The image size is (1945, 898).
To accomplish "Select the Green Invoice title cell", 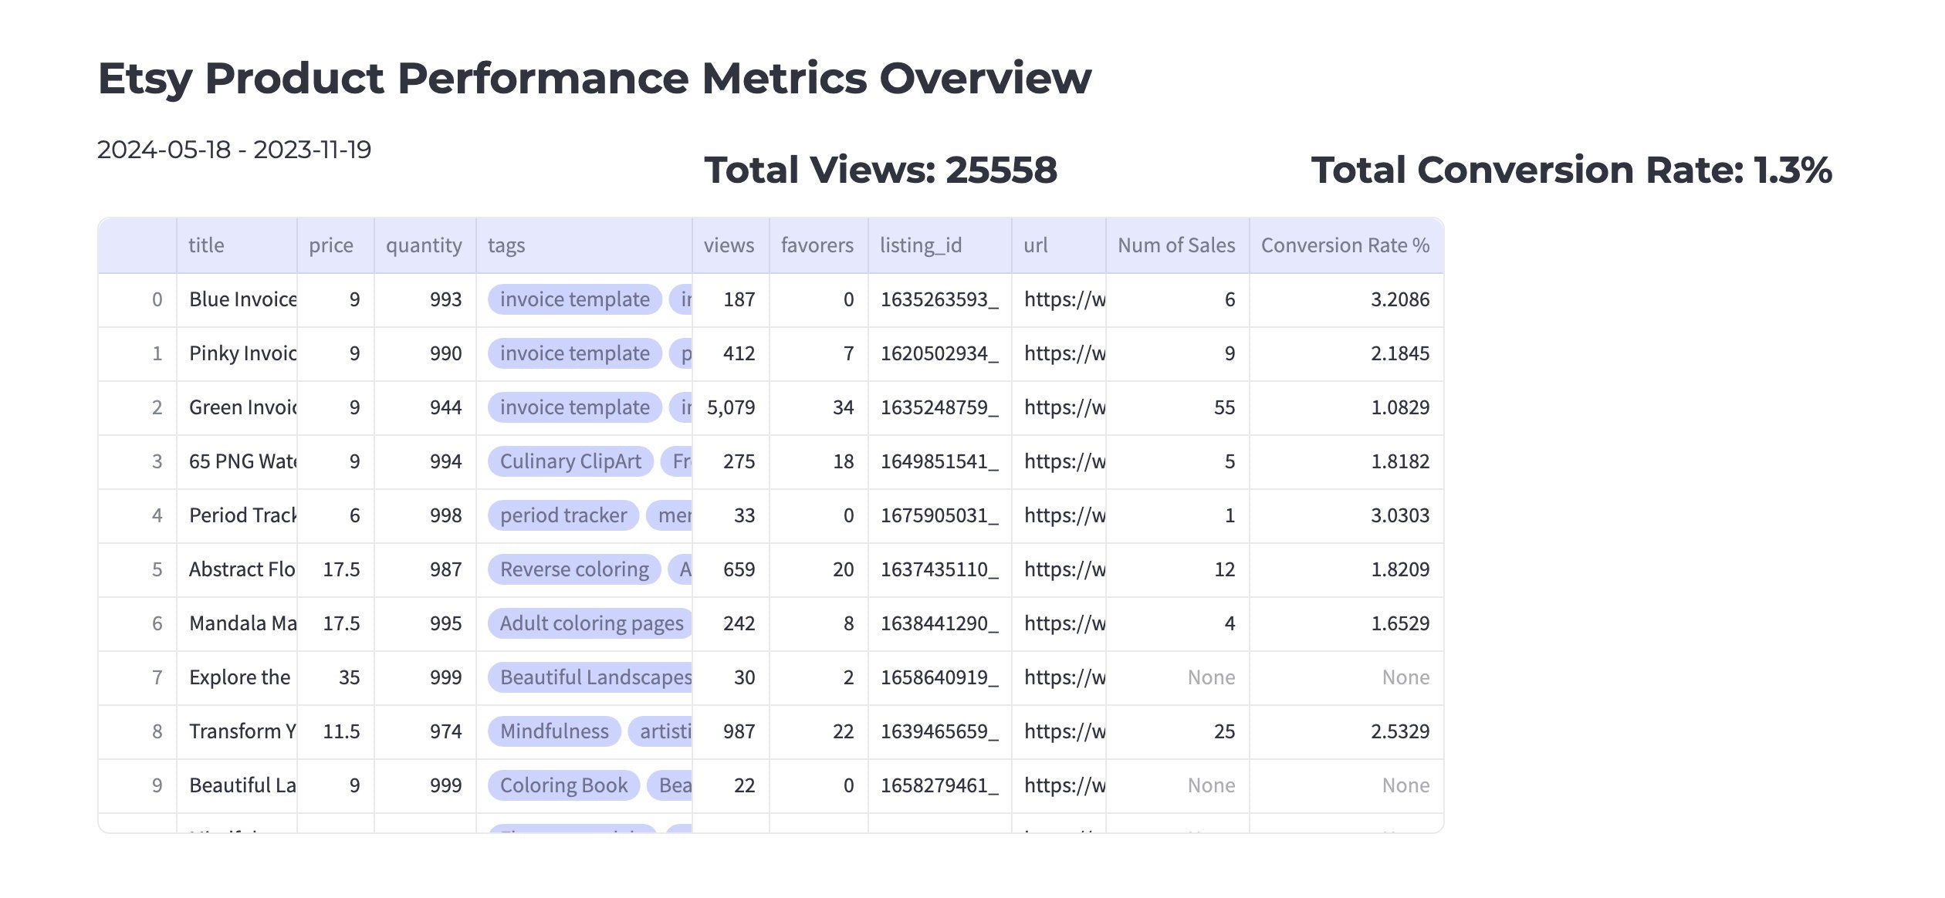I will [237, 408].
